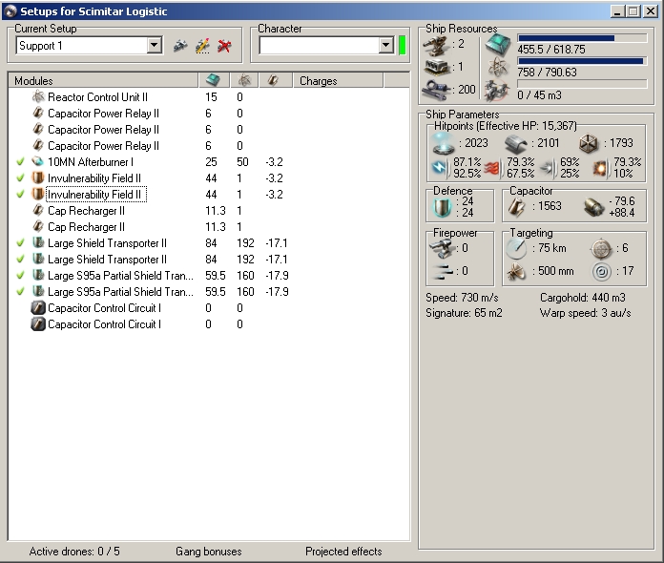This screenshot has height=563, width=664.
Task: Toggle first Large S95a Partial Shield checkmark
Action: click(20, 276)
